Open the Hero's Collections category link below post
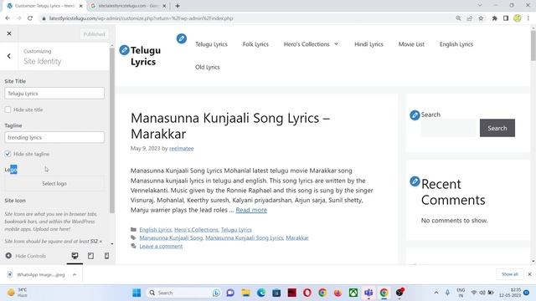536x301 pixels. (x=196, y=230)
